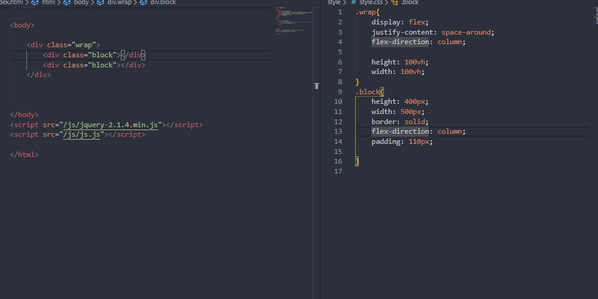Click the closing /html tag
This screenshot has height=299, width=598.
click(x=24, y=155)
